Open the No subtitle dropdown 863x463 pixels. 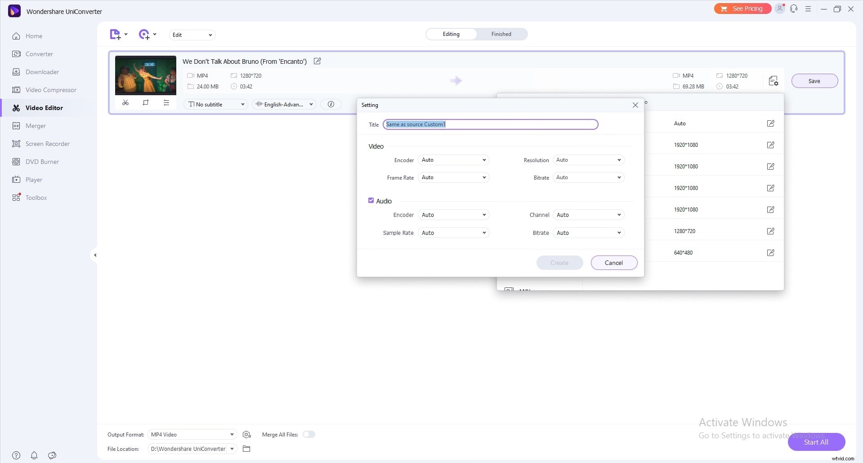pyautogui.click(x=215, y=104)
